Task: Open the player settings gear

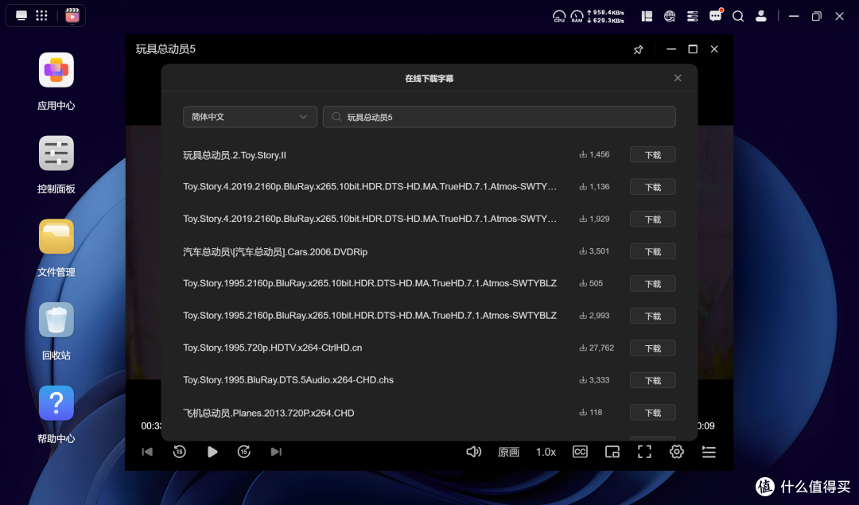Action: click(x=677, y=452)
